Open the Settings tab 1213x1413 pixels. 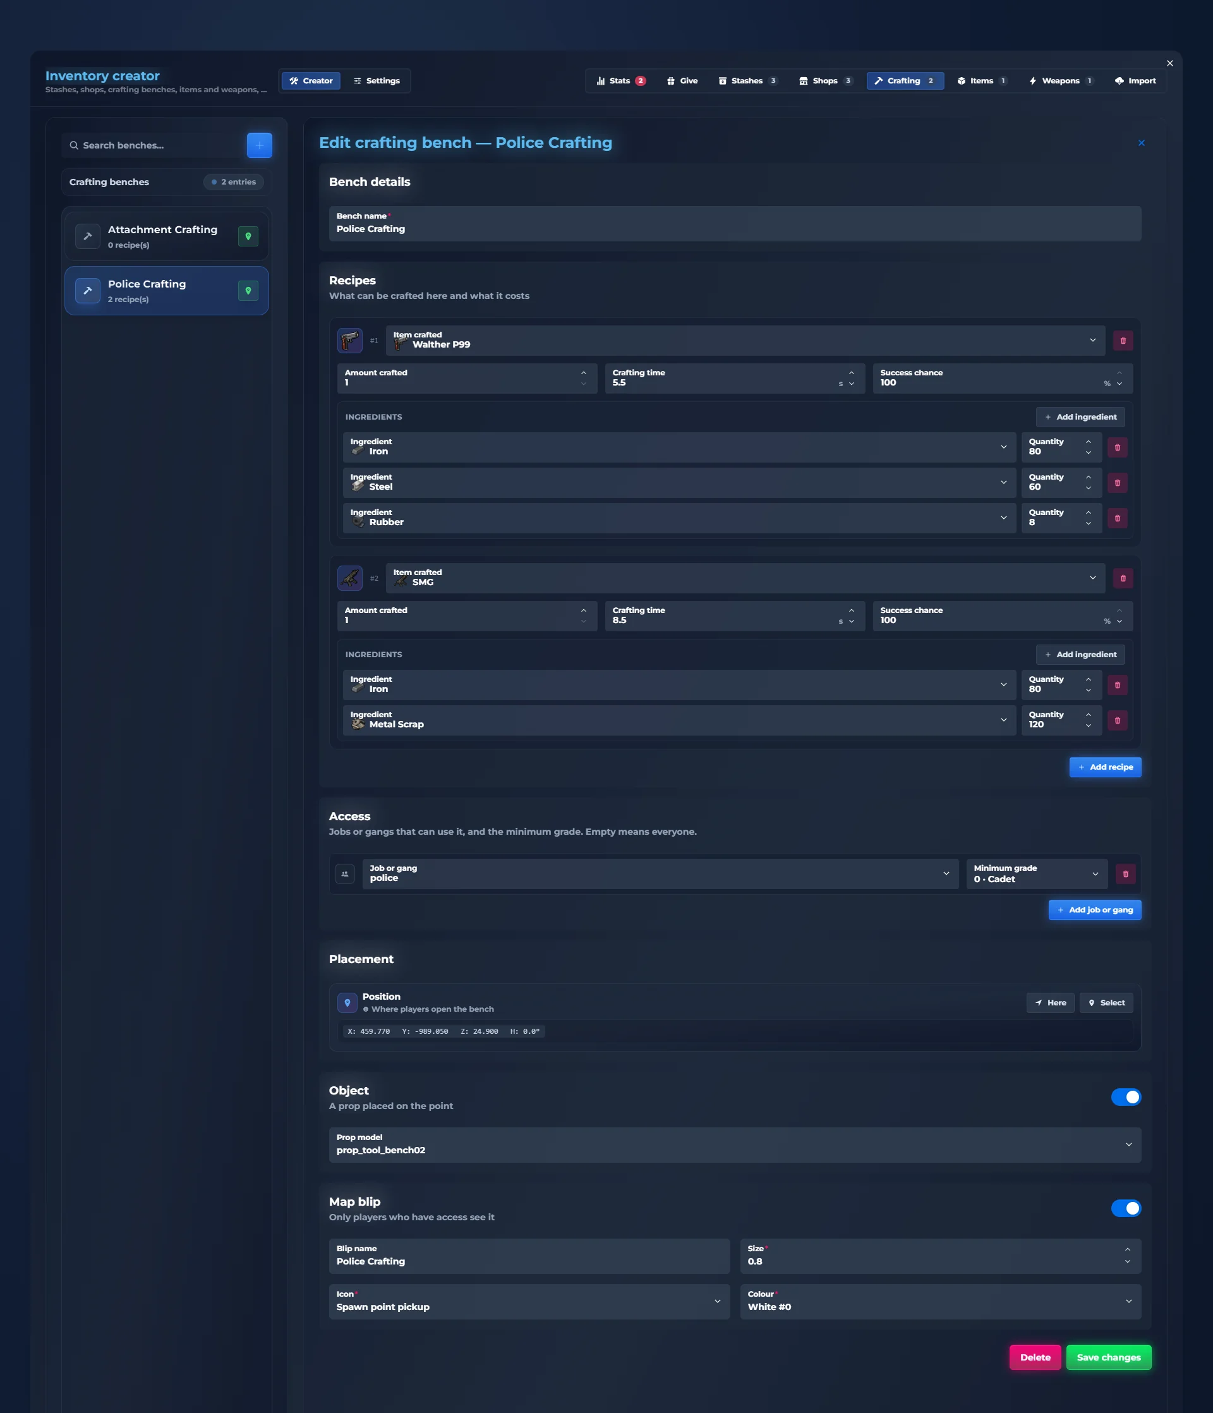[x=377, y=80]
